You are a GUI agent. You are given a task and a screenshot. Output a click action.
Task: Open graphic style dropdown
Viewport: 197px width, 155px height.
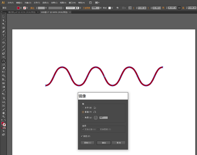tap(112, 8)
